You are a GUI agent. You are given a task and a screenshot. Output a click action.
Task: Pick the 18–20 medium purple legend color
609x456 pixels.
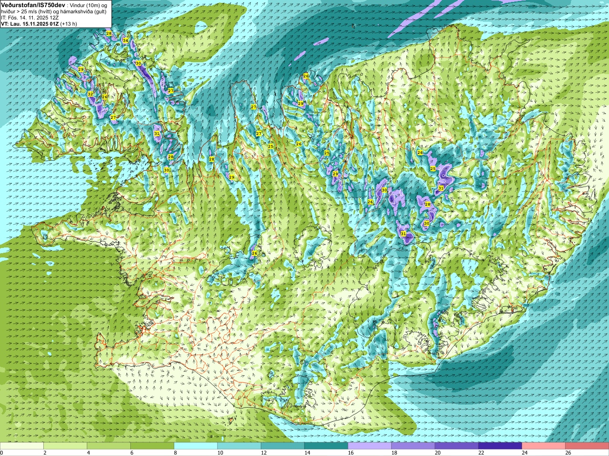(x=413, y=446)
